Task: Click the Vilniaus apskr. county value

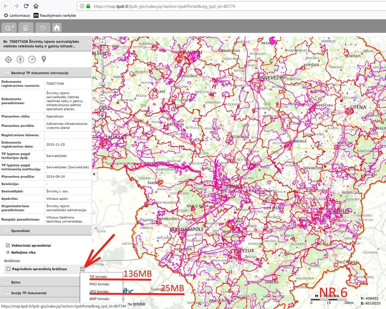Action: pos(57,199)
